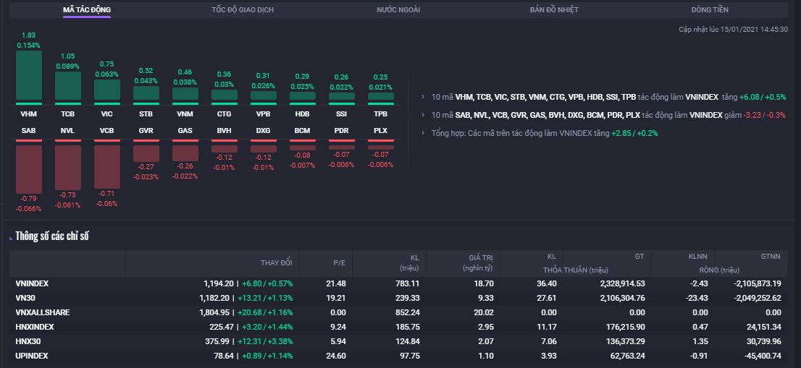Click the SAB red impact bar
Image resolution: width=801 pixels, height=368 pixels.
coord(29,168)
